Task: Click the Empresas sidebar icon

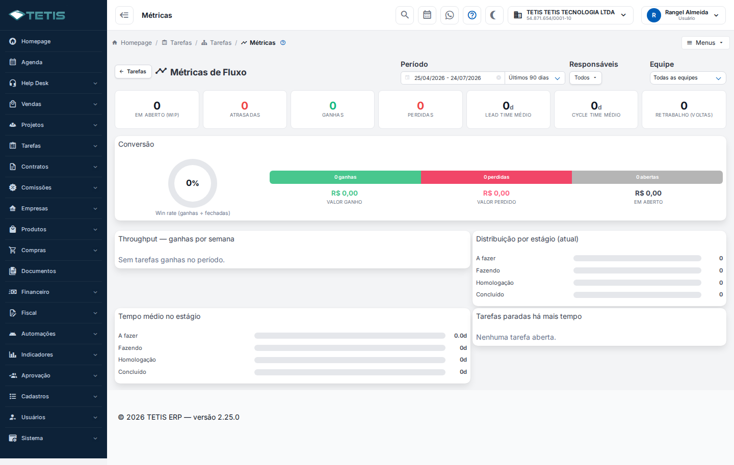Action: tap(13, 208)
